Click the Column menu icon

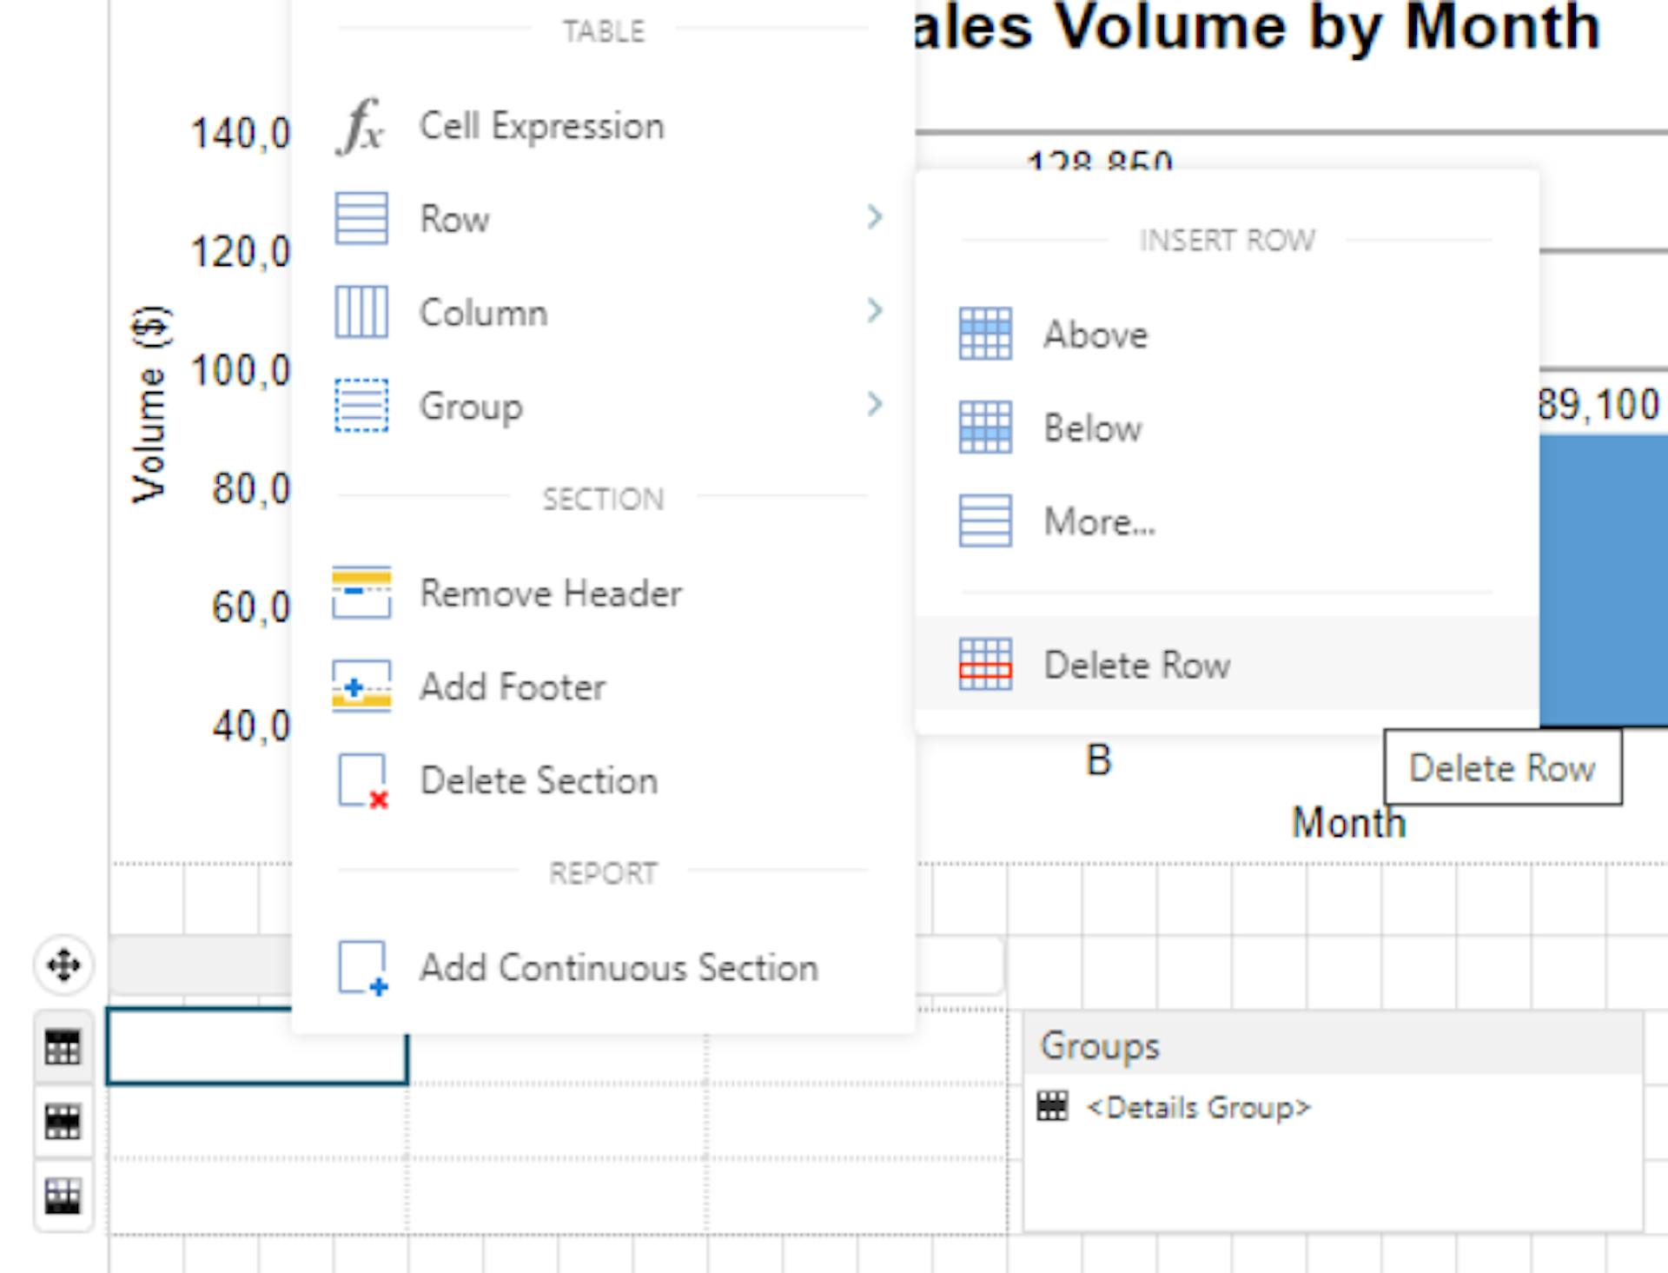click(361, 312)
